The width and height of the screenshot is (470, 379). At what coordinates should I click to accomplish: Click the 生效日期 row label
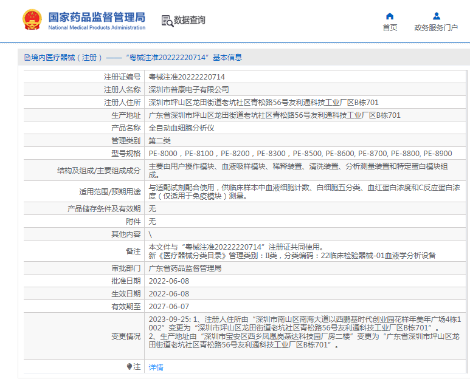pyautogui.click(x=126, y=294)
